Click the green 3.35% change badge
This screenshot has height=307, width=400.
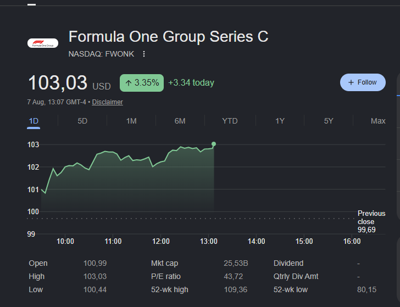point(142,83)
